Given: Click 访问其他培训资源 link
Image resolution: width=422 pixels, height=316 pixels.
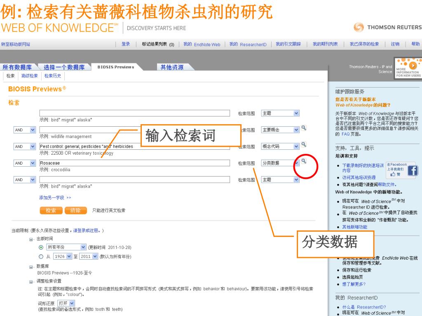Looking at the screenshot, I should tap(359, 178).
